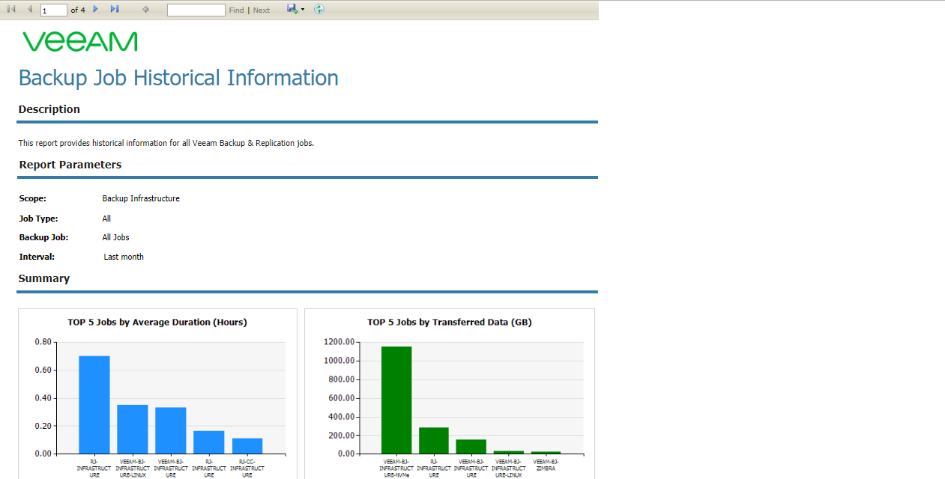The height and width of the screenshot is (479, 945).
Task: Click the Report Parameters heading
Action: pyautogui.click(x=70, y=165)
